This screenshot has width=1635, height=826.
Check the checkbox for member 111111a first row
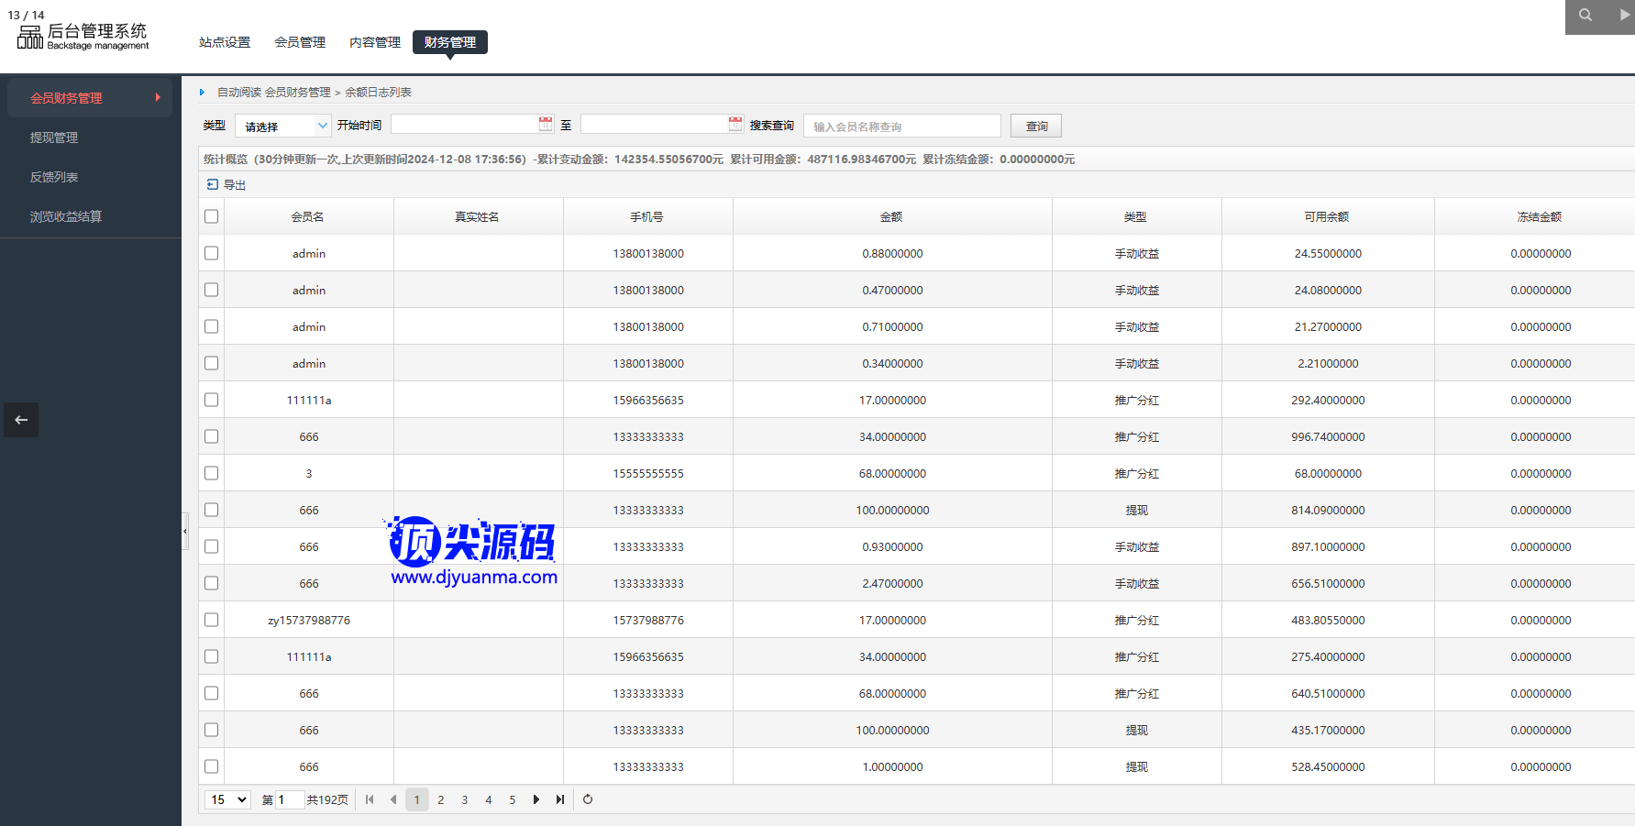(212, 400)
